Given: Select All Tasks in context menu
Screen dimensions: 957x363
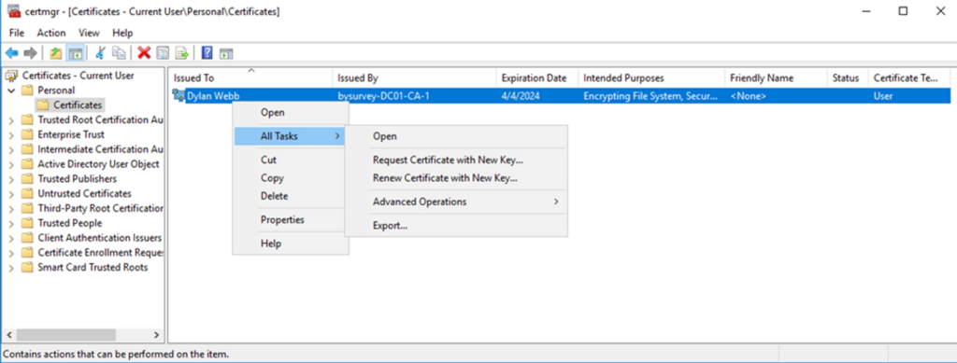Looking at the screenshot, I should (x=291, y=136).
